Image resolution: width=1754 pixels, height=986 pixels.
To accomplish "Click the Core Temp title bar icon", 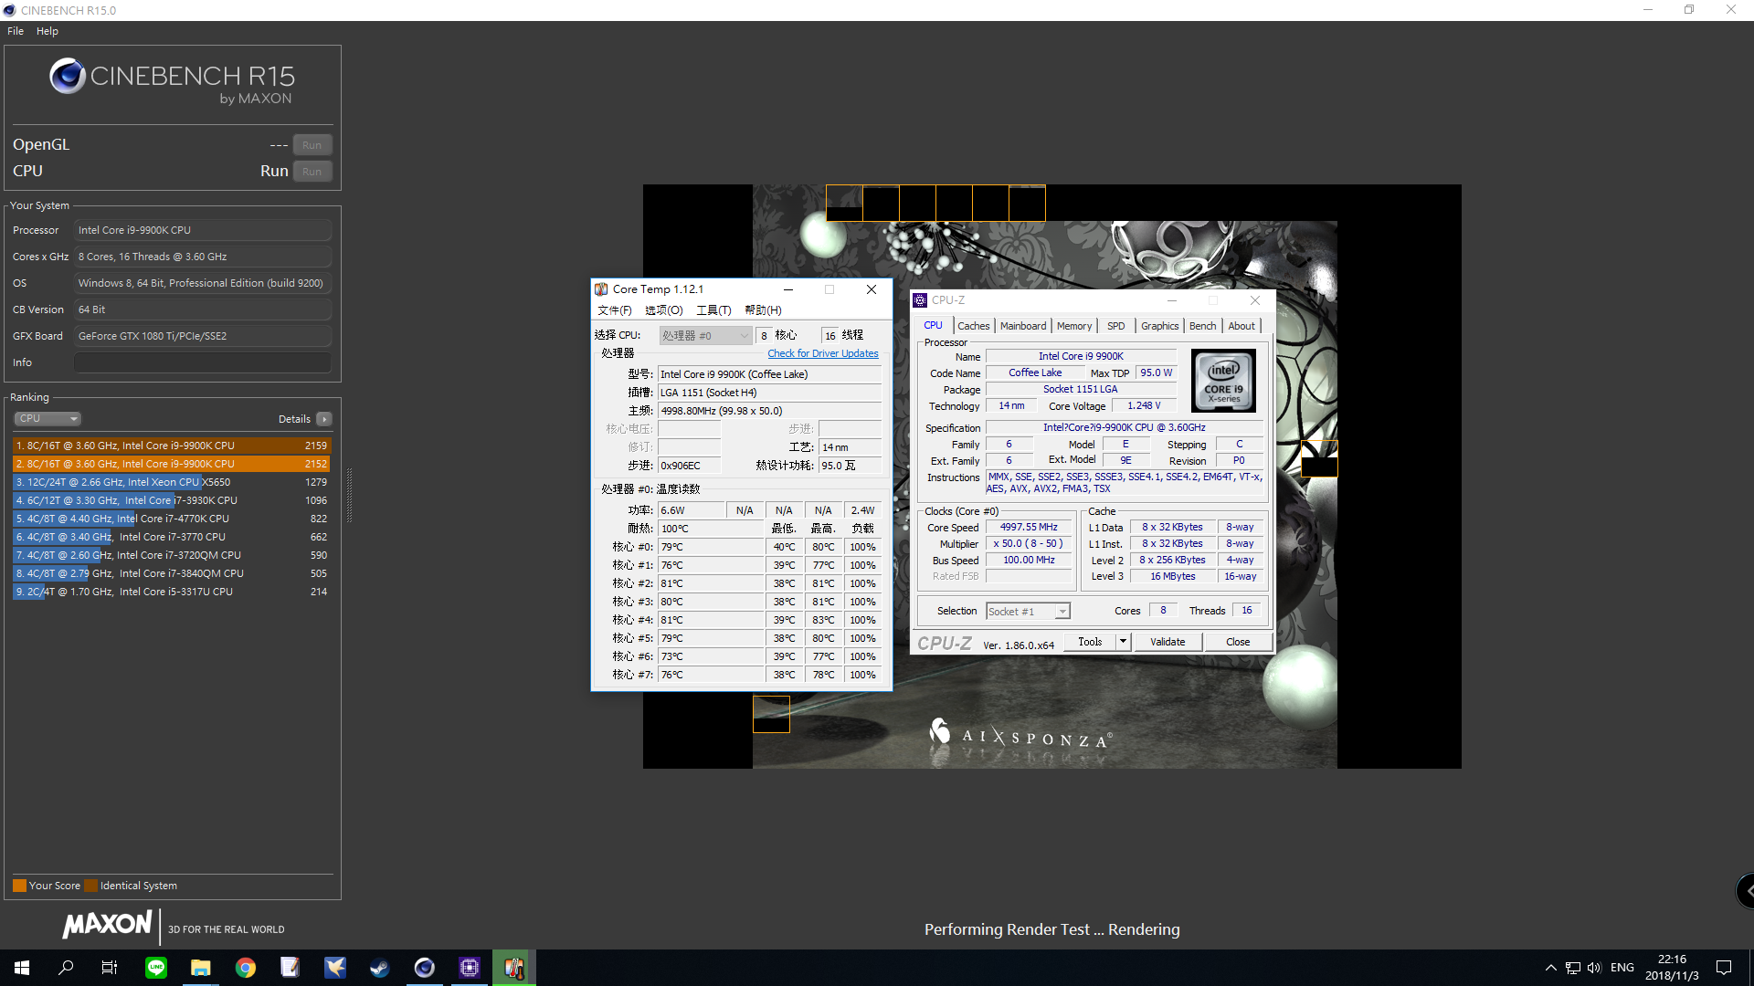I will pos(601,289).
